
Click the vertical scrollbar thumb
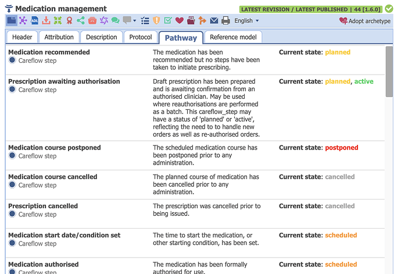click(x=389, y=72)
